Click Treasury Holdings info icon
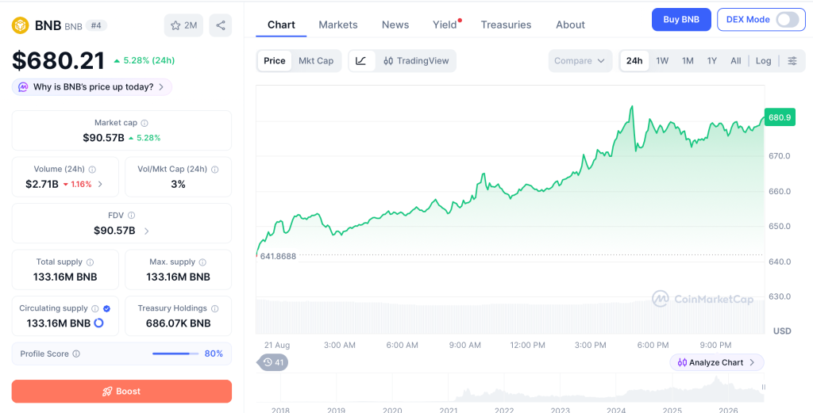 tap(214, 308)
